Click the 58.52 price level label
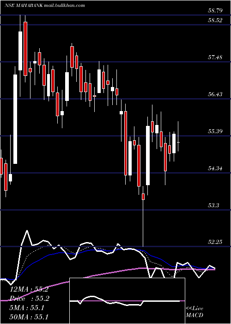 215,20
